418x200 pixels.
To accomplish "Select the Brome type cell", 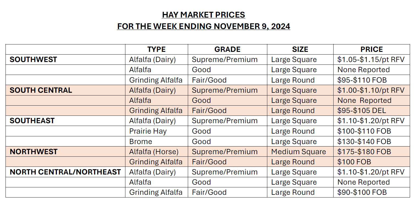I will [141, 142].
